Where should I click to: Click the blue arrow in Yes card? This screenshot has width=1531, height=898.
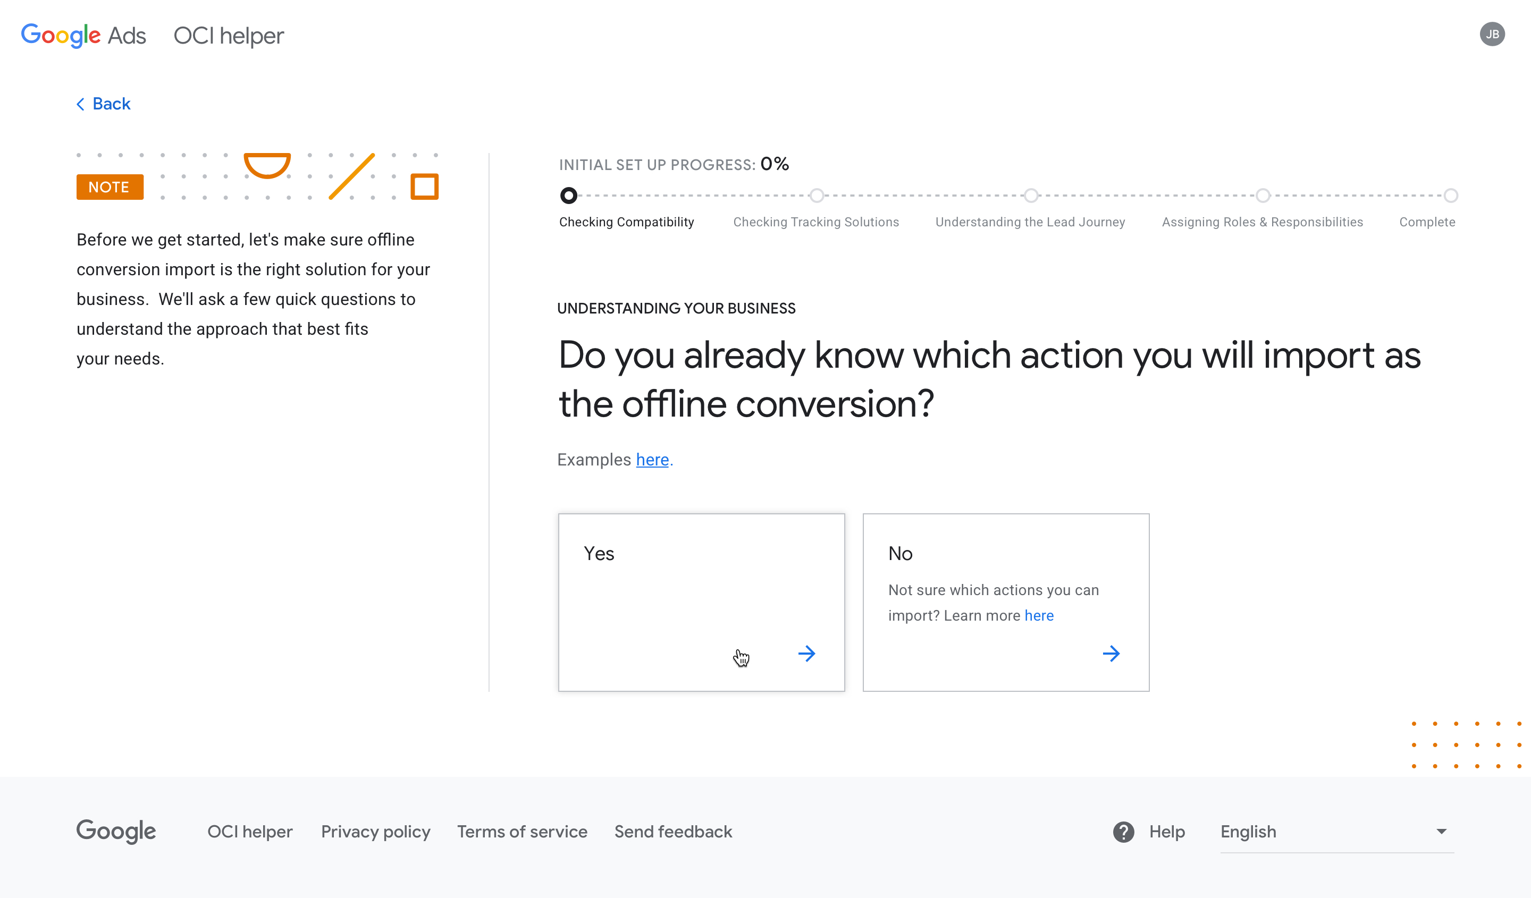(x=806, y=654)
